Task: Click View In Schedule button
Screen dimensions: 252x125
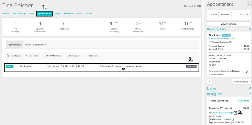Action: [x=229, y=24]
